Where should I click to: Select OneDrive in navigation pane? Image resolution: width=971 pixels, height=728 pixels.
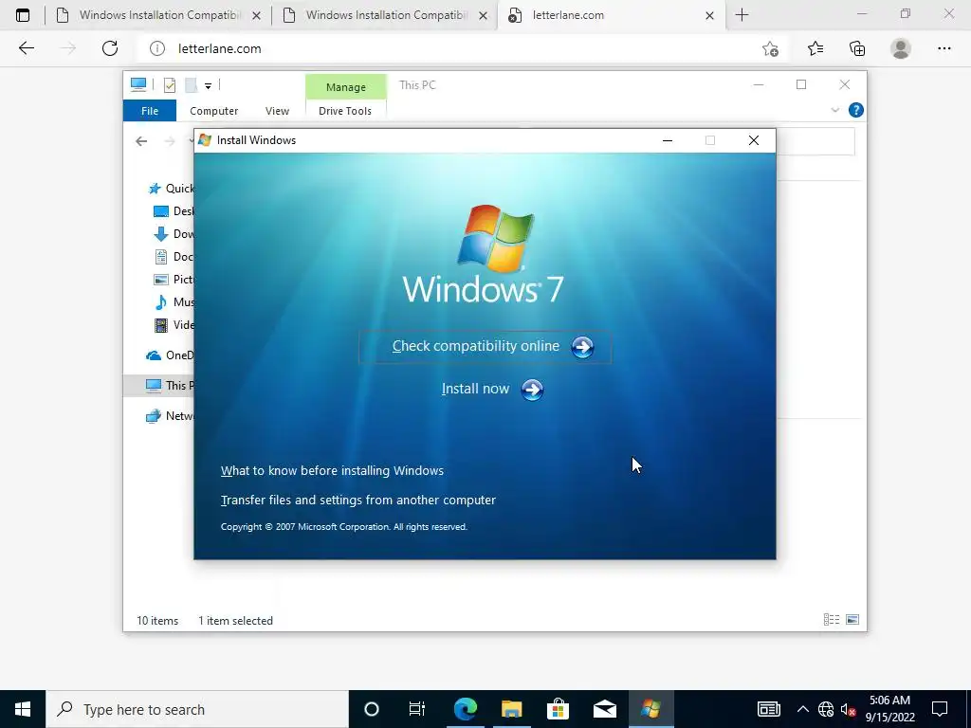tap(170, 355)
